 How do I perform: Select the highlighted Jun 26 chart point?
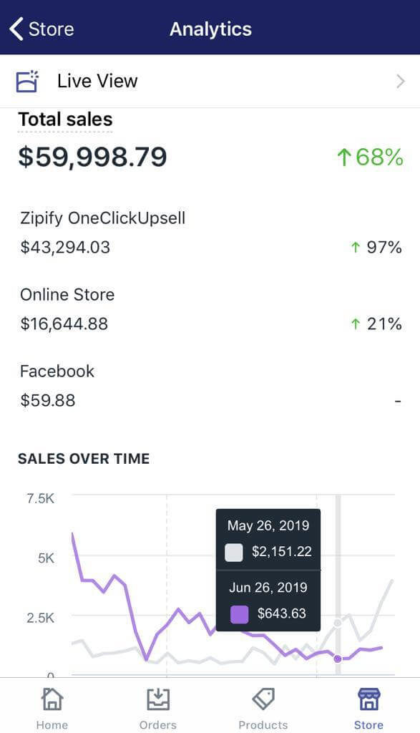(336, 660)
